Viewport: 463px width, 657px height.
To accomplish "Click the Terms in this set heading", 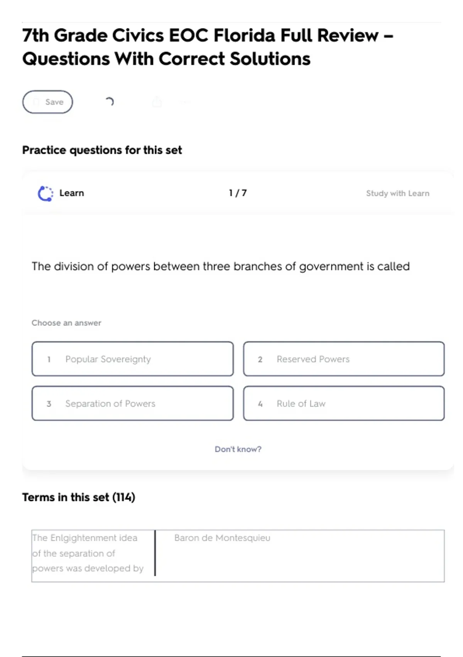I will [79, 497].
